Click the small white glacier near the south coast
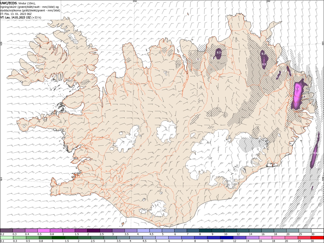Viewport: 324px width, 243px height. [x=159, y=209]
